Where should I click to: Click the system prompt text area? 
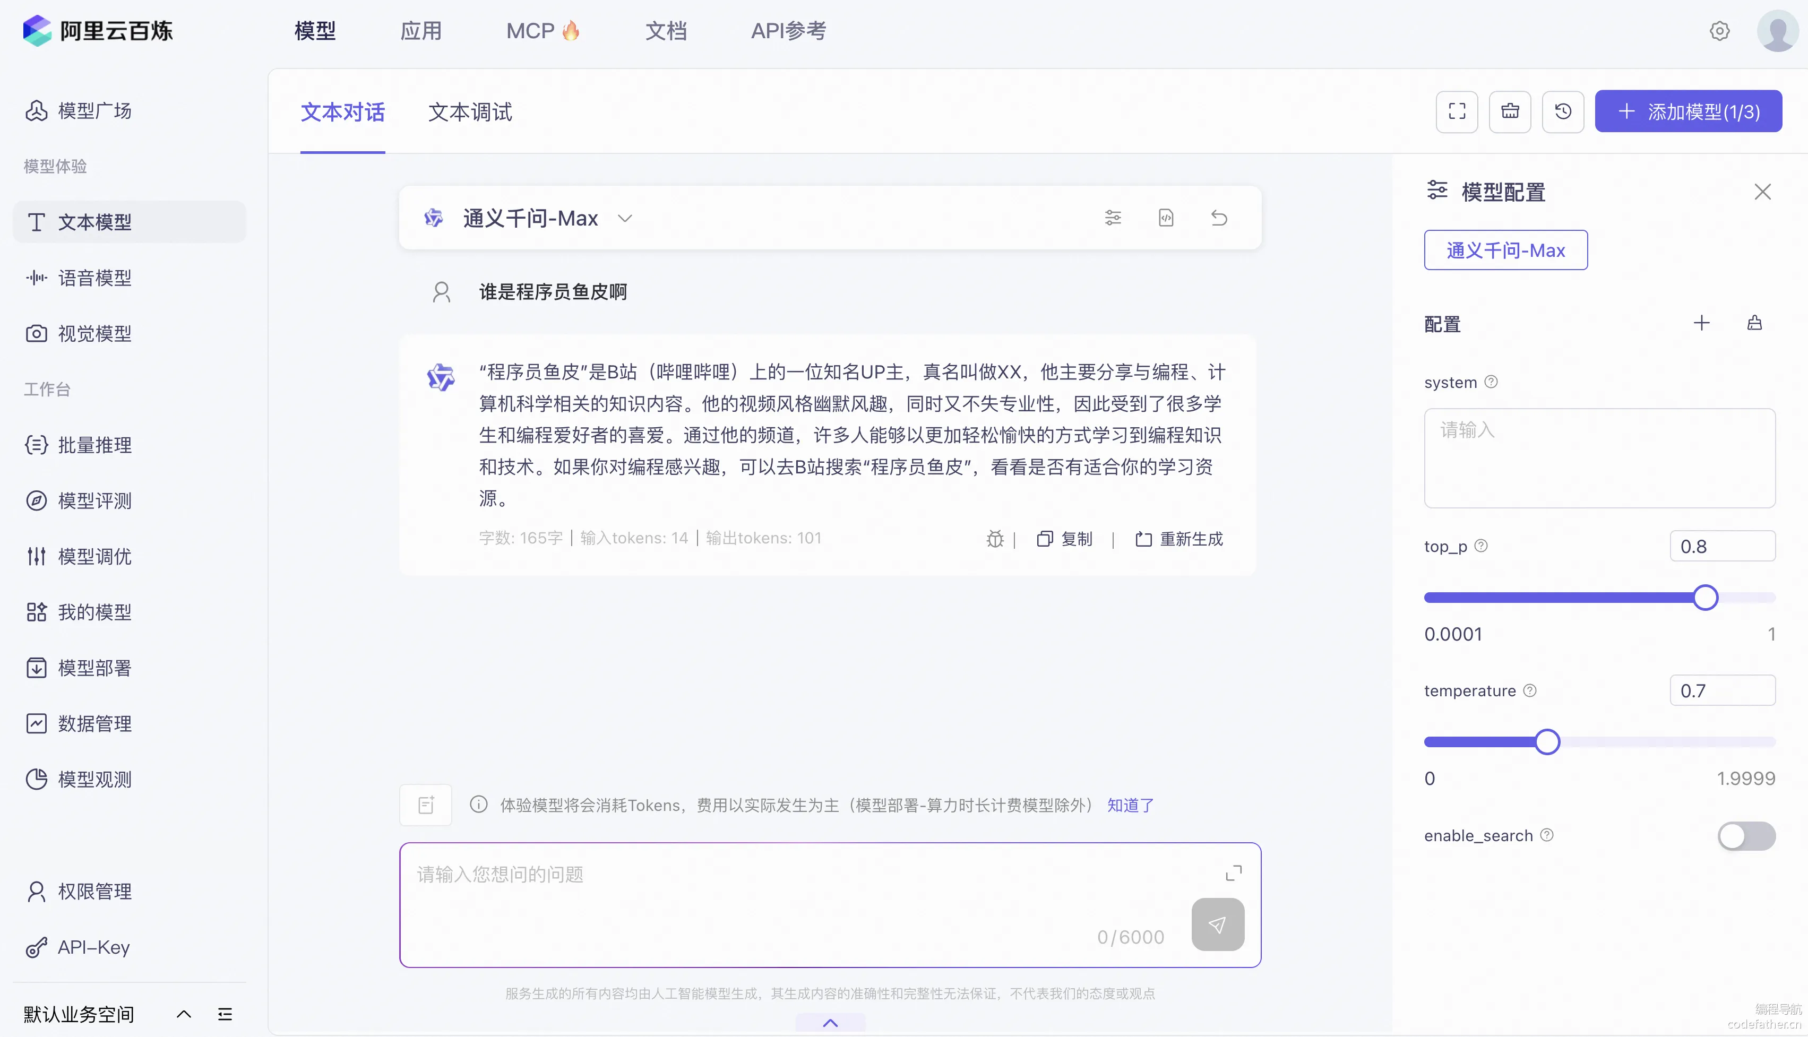click(x=1599, y=458)
